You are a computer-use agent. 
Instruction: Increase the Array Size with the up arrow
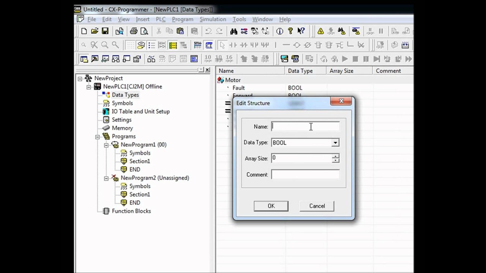[335, 156]
